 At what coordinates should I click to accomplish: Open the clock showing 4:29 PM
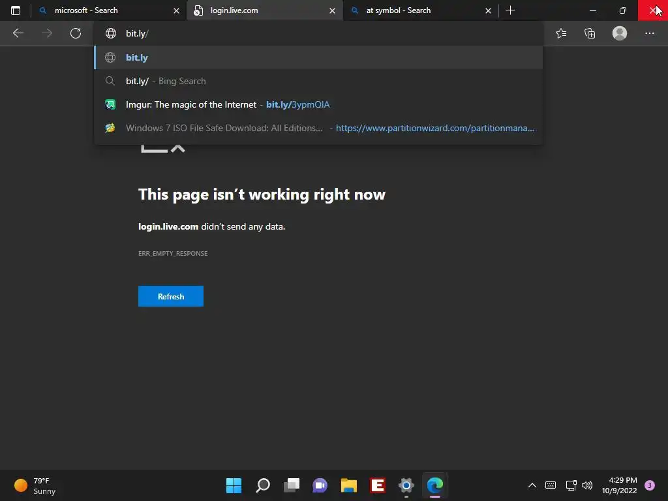pyautogui.click(x=619, y=485)
